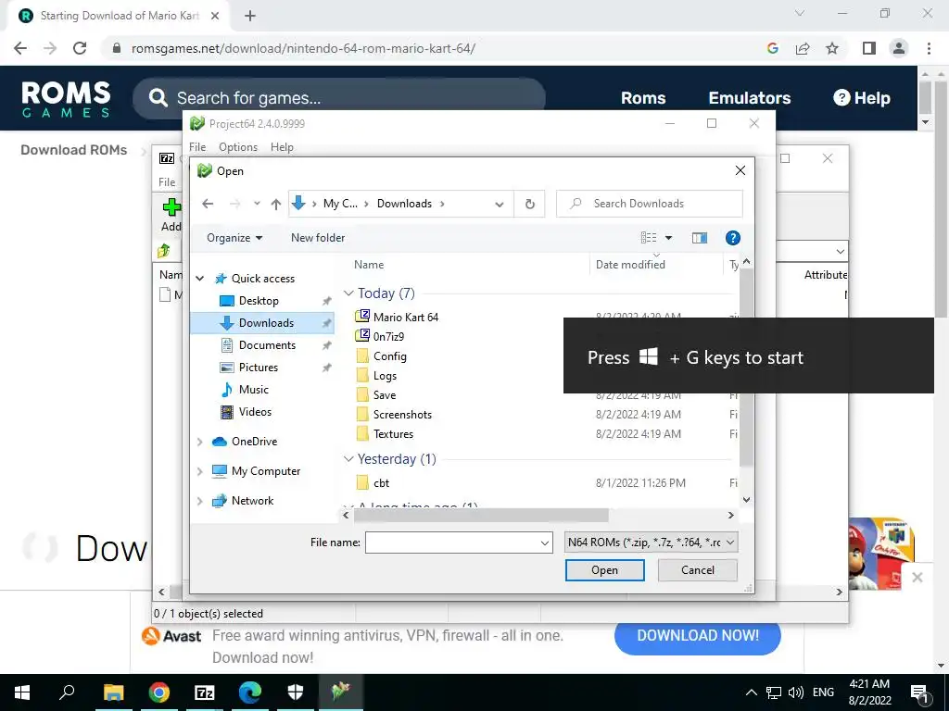Viewport: 949px width, 711px height.
Task: Select Desktop in Quick access
Action: point(259,301)
